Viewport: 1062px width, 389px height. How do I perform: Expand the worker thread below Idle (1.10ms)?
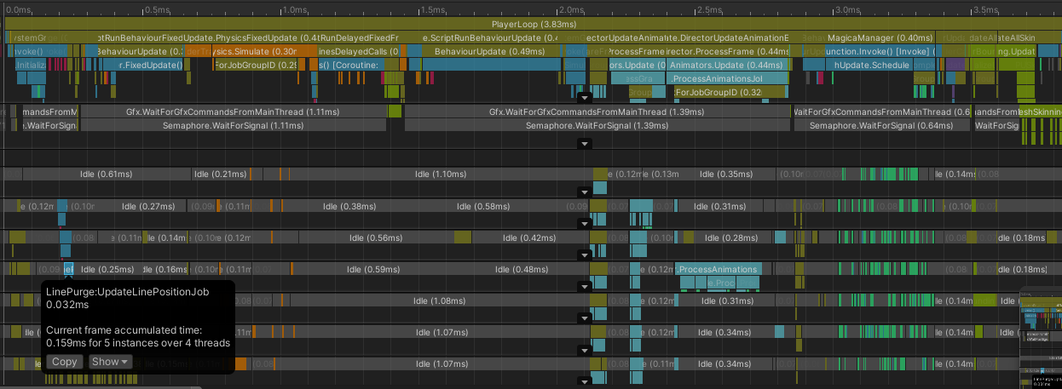(x=584, y=192)
